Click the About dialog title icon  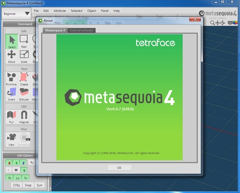tap(40, 20)
